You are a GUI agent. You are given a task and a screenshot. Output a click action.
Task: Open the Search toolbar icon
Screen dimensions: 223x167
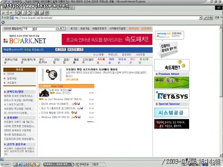pos(36,13)
